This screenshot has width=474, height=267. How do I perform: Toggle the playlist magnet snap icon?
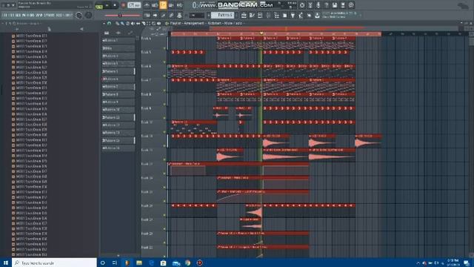[109, 23]
